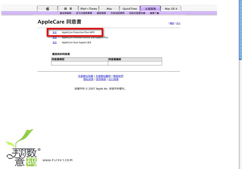
Task: Click the 說明 help link at top right
Action: click(172, 23)
